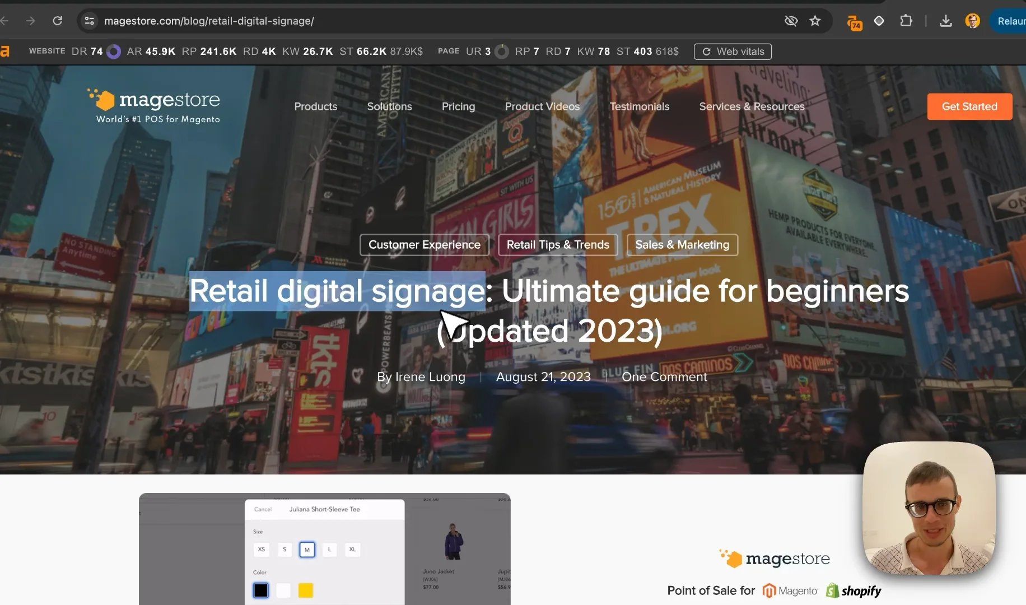Click the Get Started button

[x=969, y=106]
